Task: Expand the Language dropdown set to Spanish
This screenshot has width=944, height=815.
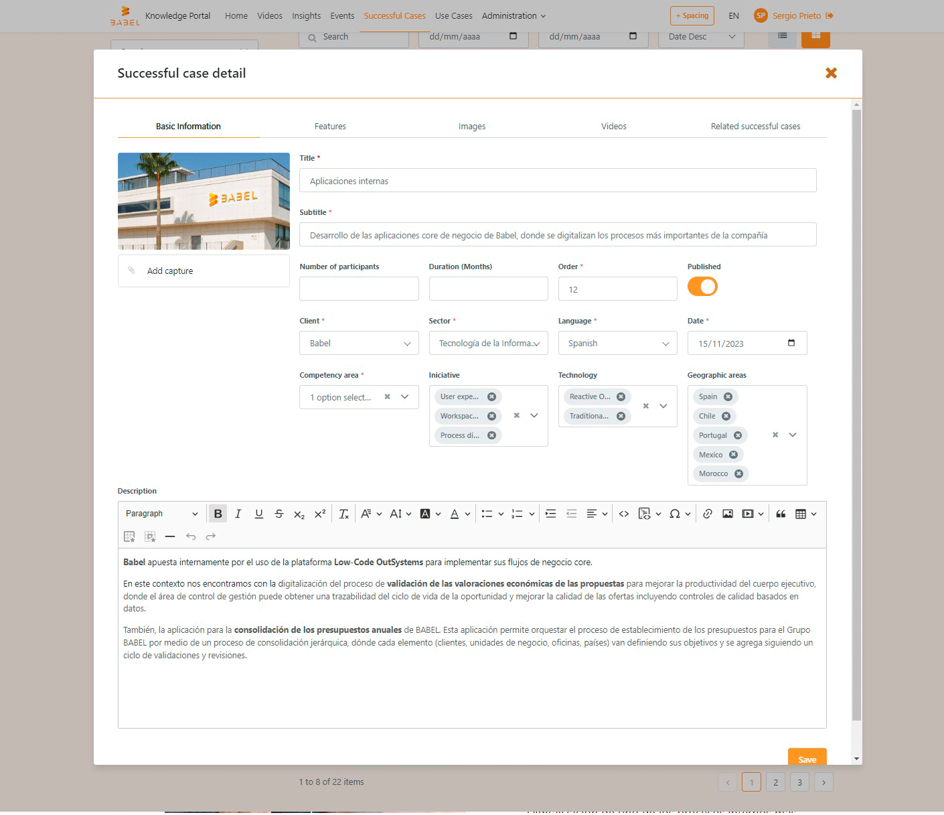Action: [x=617, y=343]
